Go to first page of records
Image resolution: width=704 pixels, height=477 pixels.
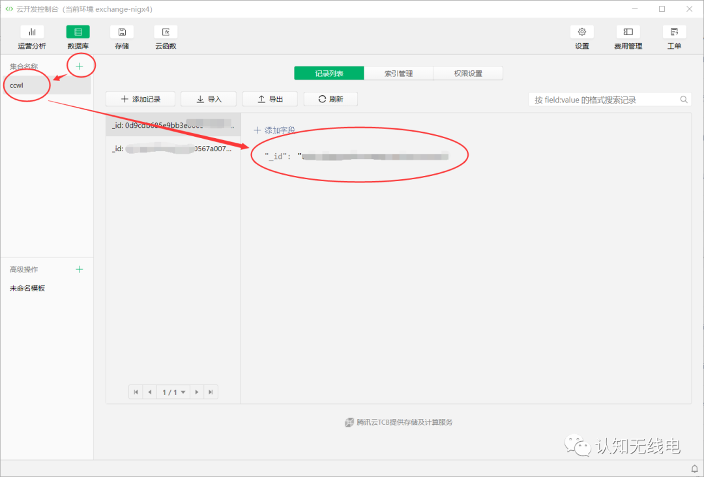136,392
